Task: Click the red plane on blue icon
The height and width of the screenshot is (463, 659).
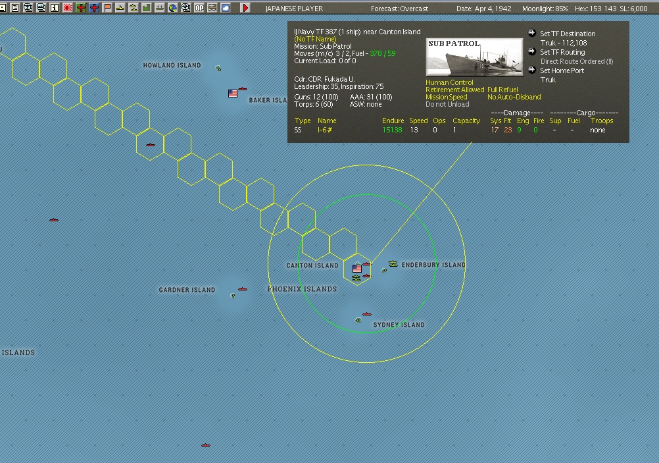Action: [x=94, y=8]
